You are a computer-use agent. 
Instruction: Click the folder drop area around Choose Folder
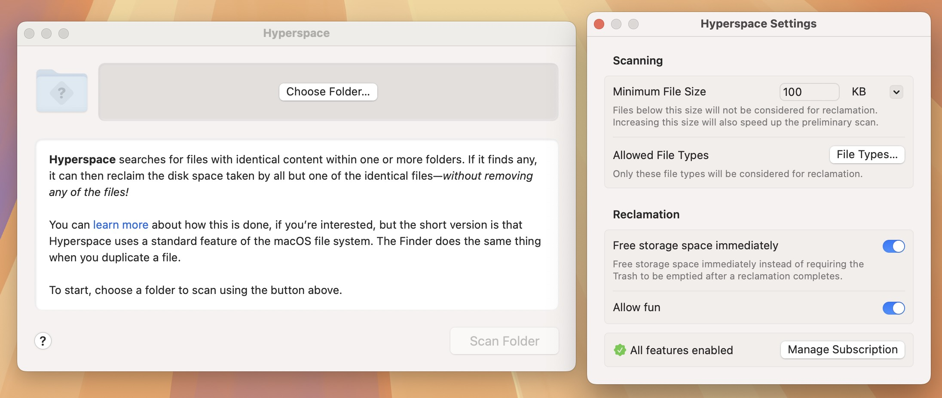[x=328, y=92]
